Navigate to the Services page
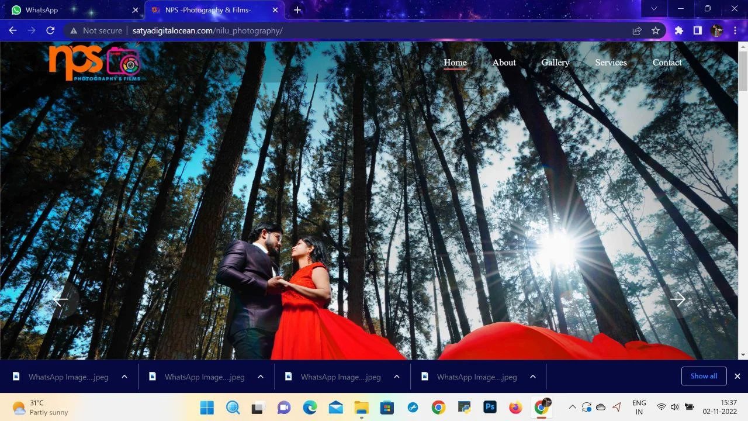 point(611,63)
